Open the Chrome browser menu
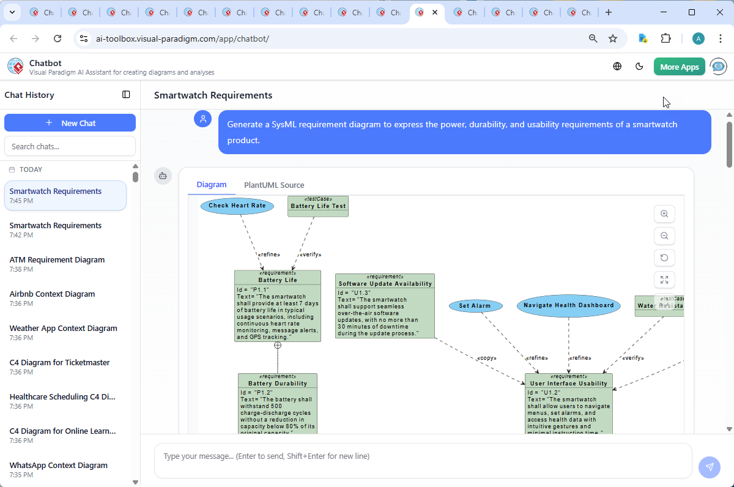The width and height of the screenshot is (734, 487). [721, 38]
